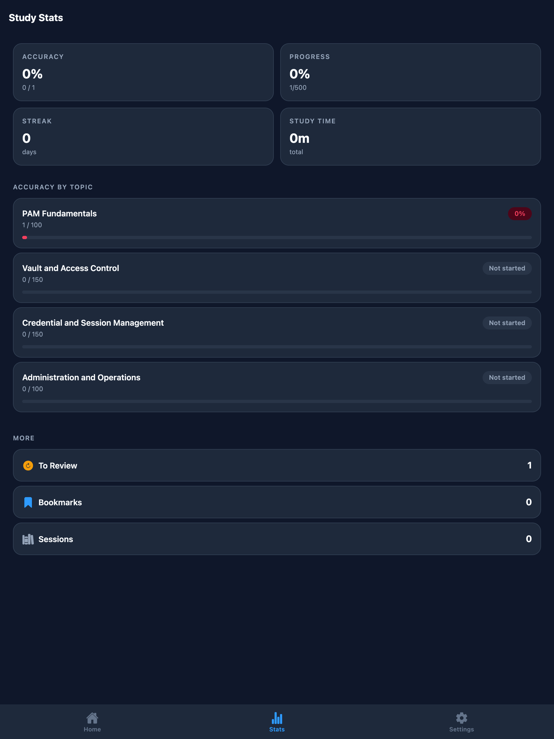Switch to the Stats tab label

point(277,729)
